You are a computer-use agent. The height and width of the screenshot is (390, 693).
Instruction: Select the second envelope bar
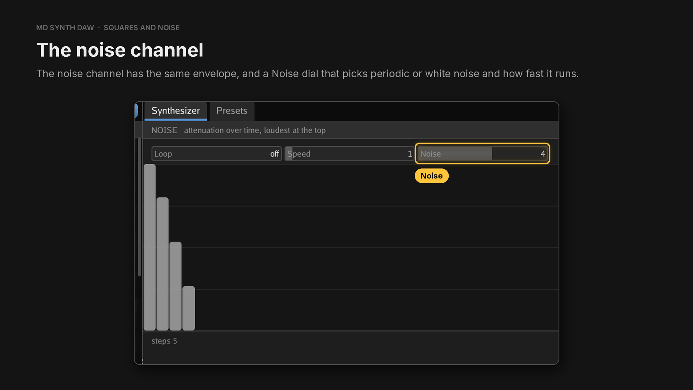coord(162,264)
